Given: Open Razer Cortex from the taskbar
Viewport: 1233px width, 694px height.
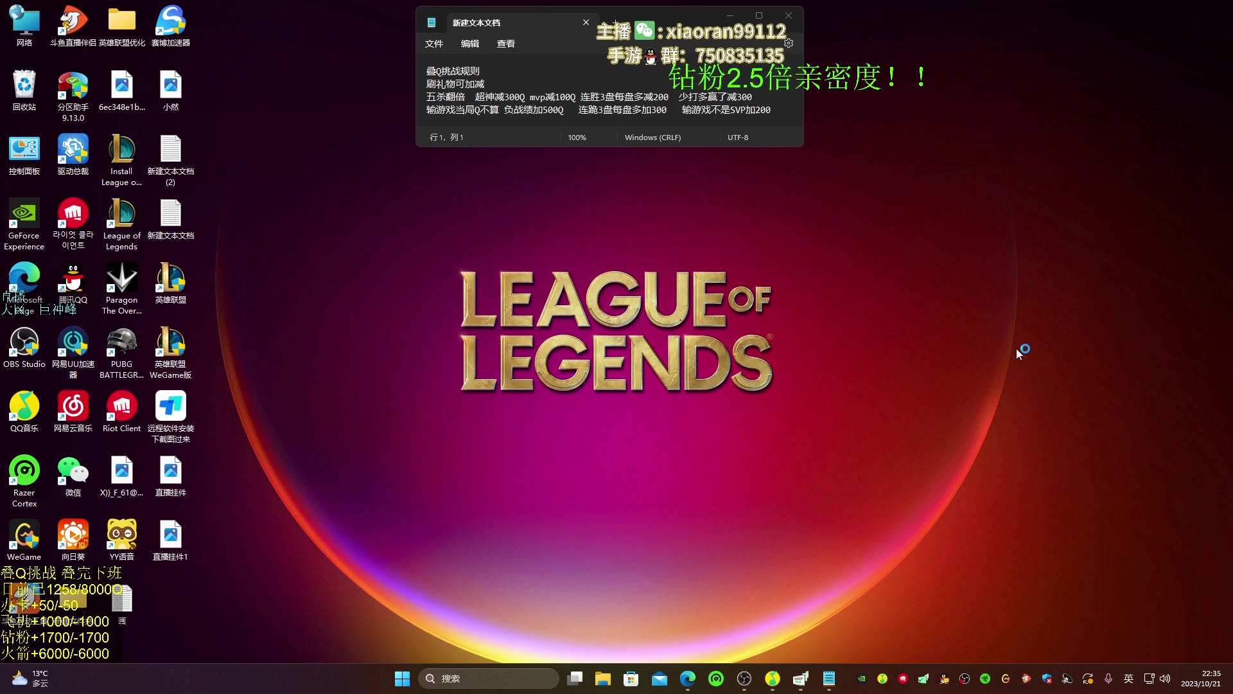Looking at the screenshot, I should [716, 679].
